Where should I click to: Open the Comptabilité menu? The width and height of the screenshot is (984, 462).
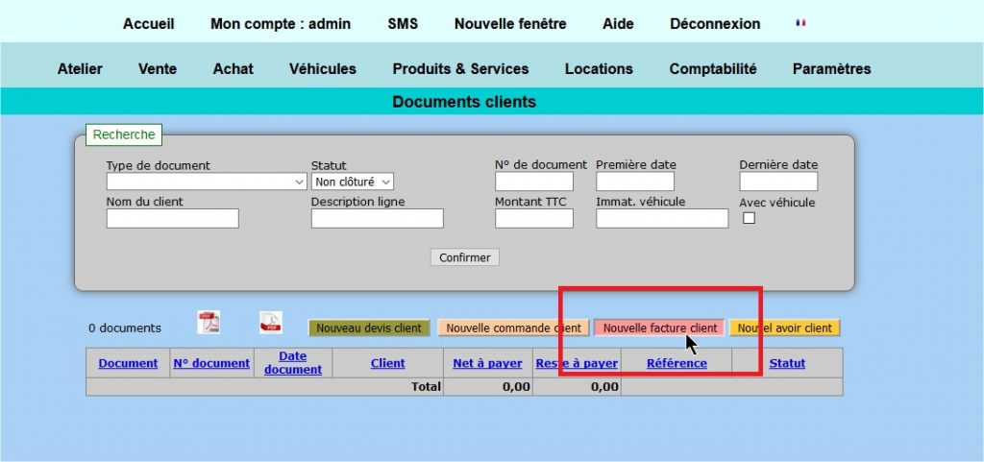pos(713,69)
